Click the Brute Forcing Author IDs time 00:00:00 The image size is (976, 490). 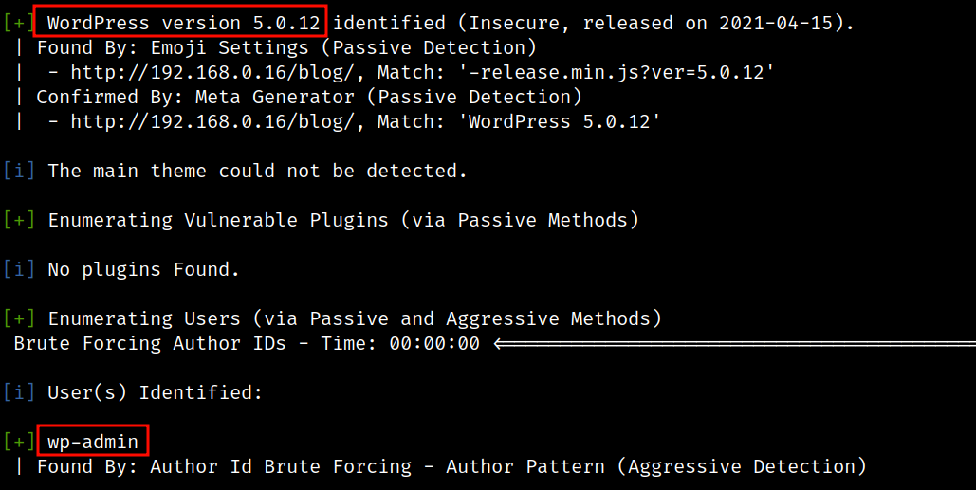[x=434, y=343]
